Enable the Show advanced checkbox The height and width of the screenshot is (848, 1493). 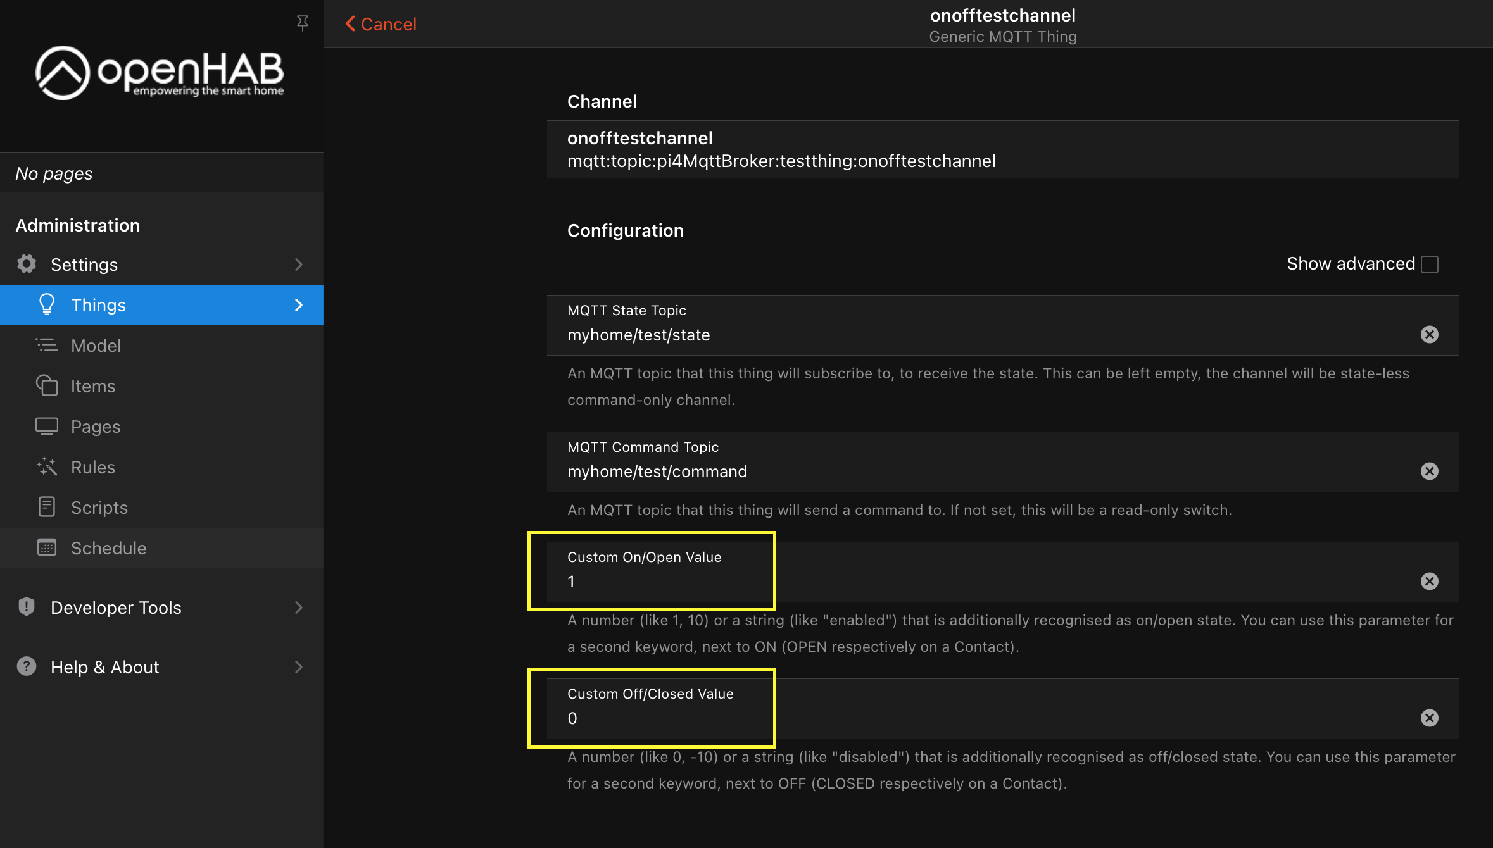coord(1429,264)
